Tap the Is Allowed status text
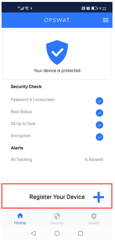This screenshot has width=115, height=242. click(94, 159)
